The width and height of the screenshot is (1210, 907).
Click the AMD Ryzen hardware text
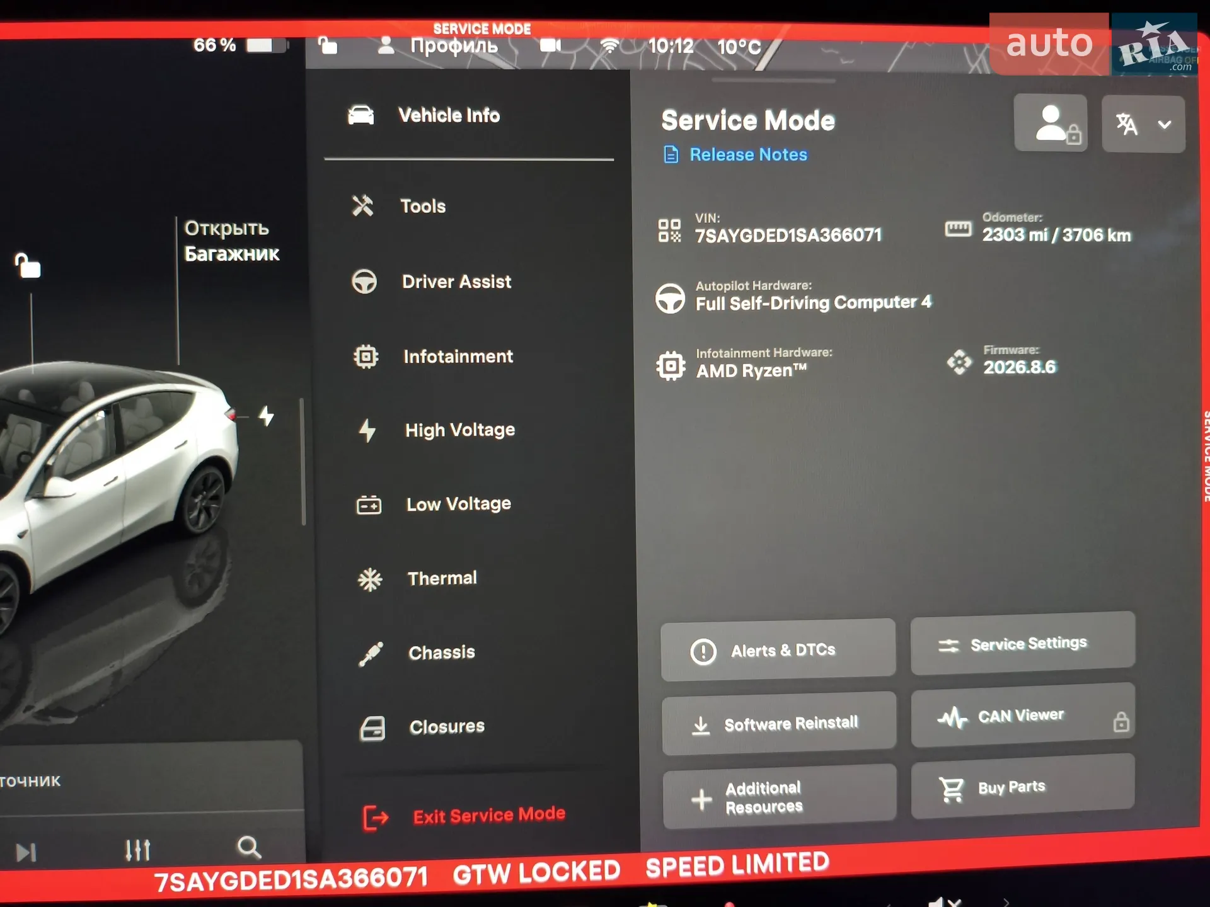(751, 370)
